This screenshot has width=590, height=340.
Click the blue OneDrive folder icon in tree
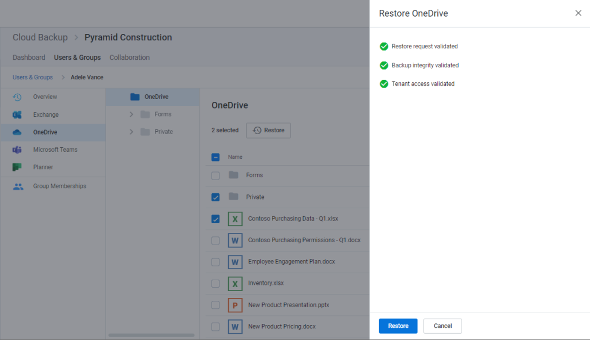(135, 97)
